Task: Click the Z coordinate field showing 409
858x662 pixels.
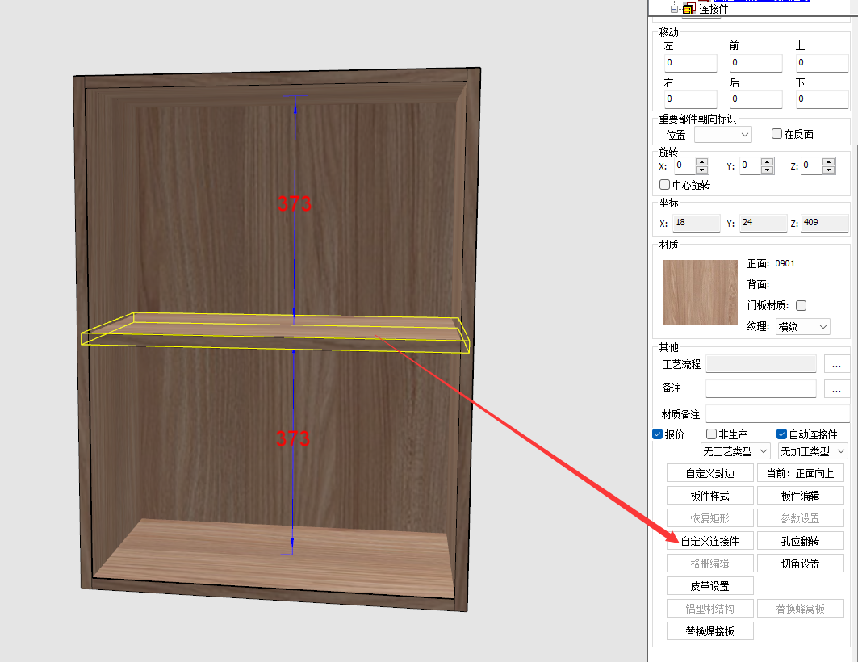Action: (824, 223)
